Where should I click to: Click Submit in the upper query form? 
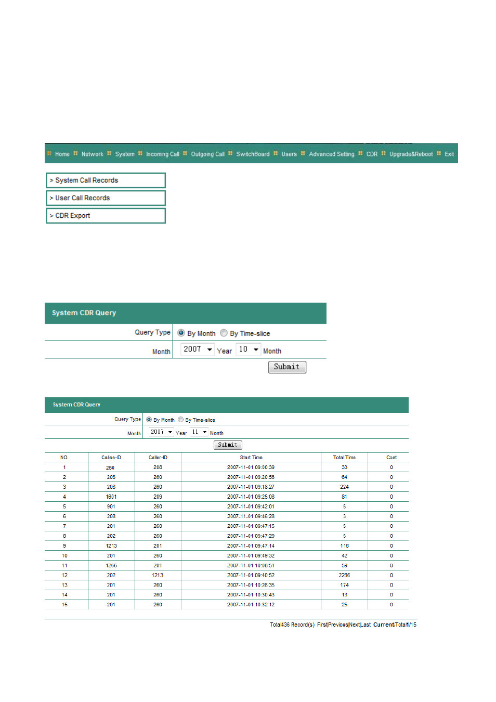click(x=287, y=367)
